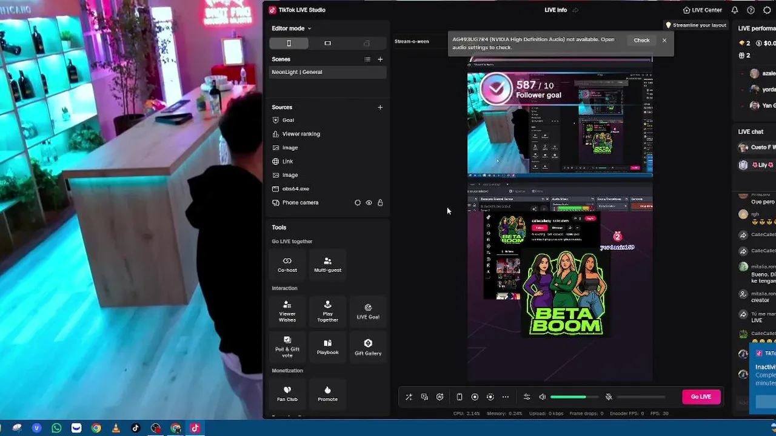The height and width of the screenshot is (436, 776).
Task: Click the screen capture target icon in toolbar
Action: 490,397
